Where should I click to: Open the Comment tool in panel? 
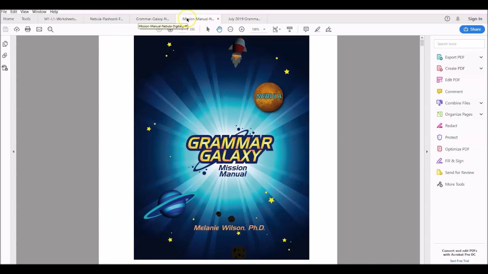tap(454, 92)
